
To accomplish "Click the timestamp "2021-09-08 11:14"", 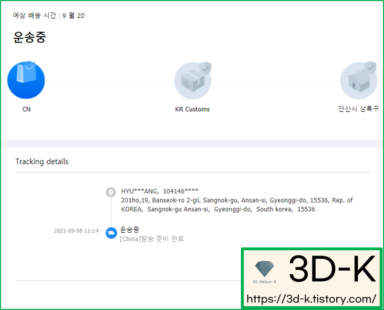I will tap(76, 231).
